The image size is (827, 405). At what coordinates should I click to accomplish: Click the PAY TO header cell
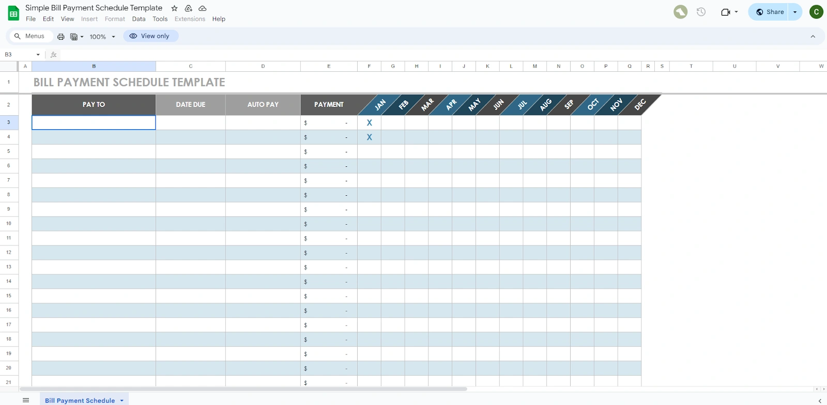point(94,104)
